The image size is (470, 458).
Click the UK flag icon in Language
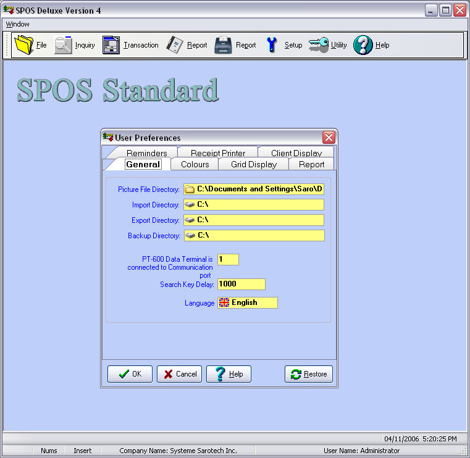pyautogui.click(x=224, y=302)
